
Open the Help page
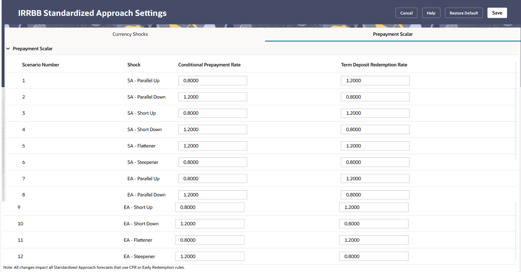[x=431, y=13]
